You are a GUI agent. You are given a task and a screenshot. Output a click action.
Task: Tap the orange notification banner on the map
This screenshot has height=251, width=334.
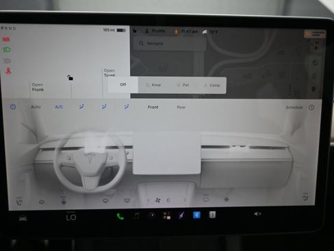pos(315,34)
